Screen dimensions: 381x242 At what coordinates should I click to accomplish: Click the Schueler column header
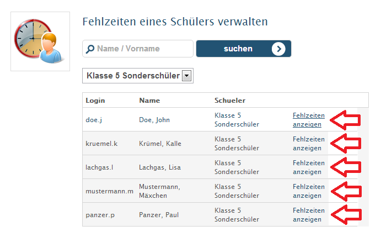tap(230, 101)
